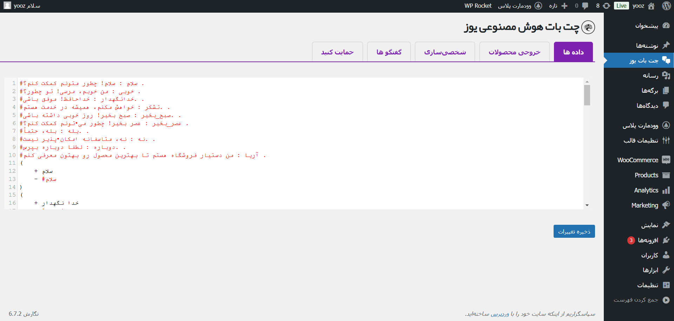Click the ذخیره تغییرات save button
This screenshot has height=321, width=674.
pyautogui.click(x=574, y=231)
